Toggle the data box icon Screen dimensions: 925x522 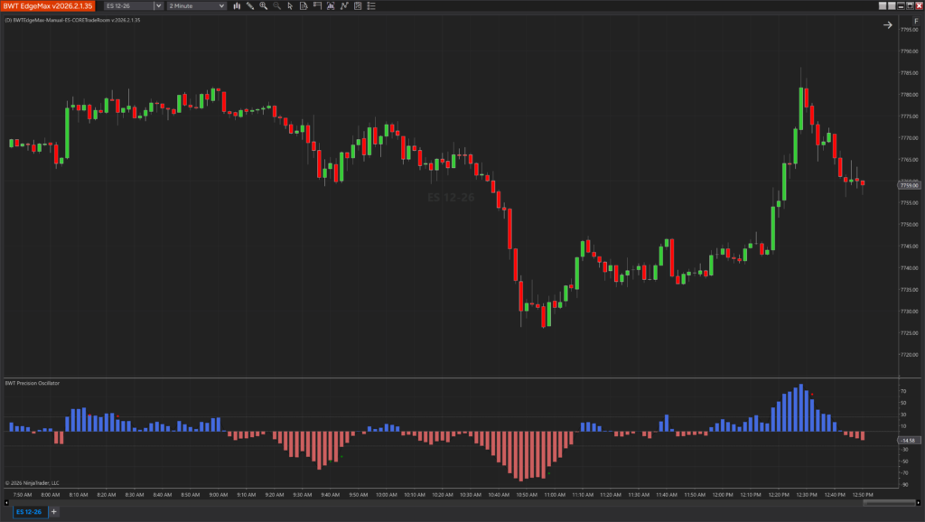tap(304, 6)
